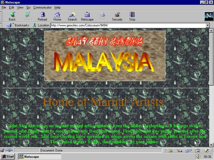The image size is (214, 160).
Task: Click the Netscape N logo icon
Action: click(208, 16)
